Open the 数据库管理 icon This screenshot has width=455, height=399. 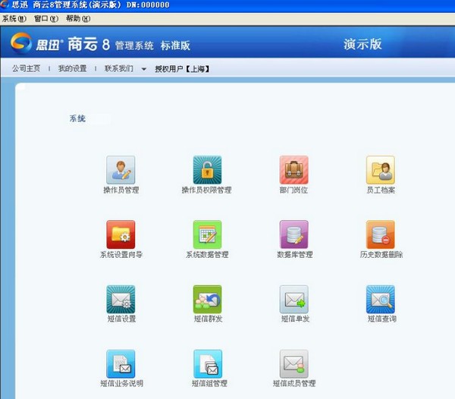294,234
